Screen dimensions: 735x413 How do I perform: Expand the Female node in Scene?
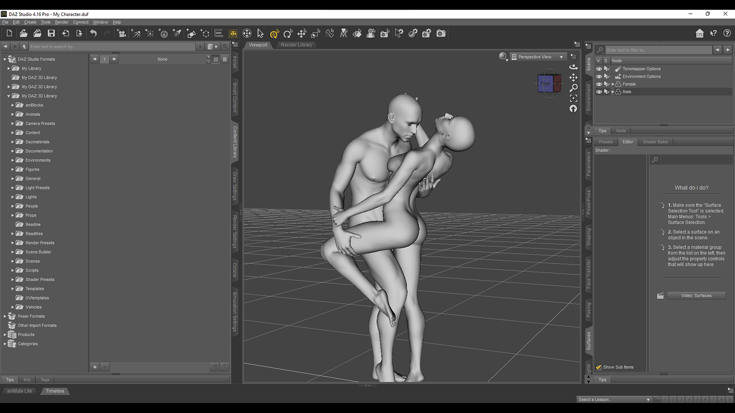point(613,84)
